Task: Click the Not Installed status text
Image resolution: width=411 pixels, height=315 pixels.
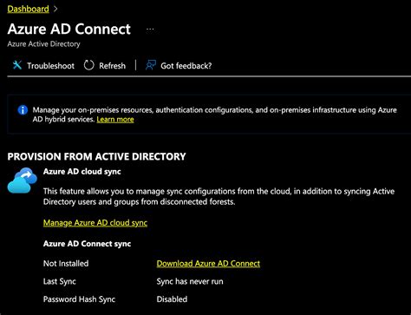Action: 66,264
